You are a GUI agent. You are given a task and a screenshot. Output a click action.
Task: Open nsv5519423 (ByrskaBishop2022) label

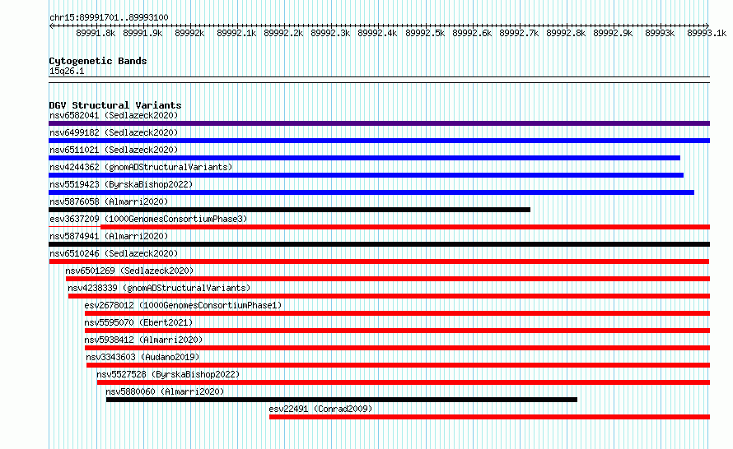point(121,184)
